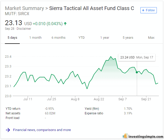Click the 23.0 y-axis label
Screen dimensions: 164x140
tap(8, 96)
